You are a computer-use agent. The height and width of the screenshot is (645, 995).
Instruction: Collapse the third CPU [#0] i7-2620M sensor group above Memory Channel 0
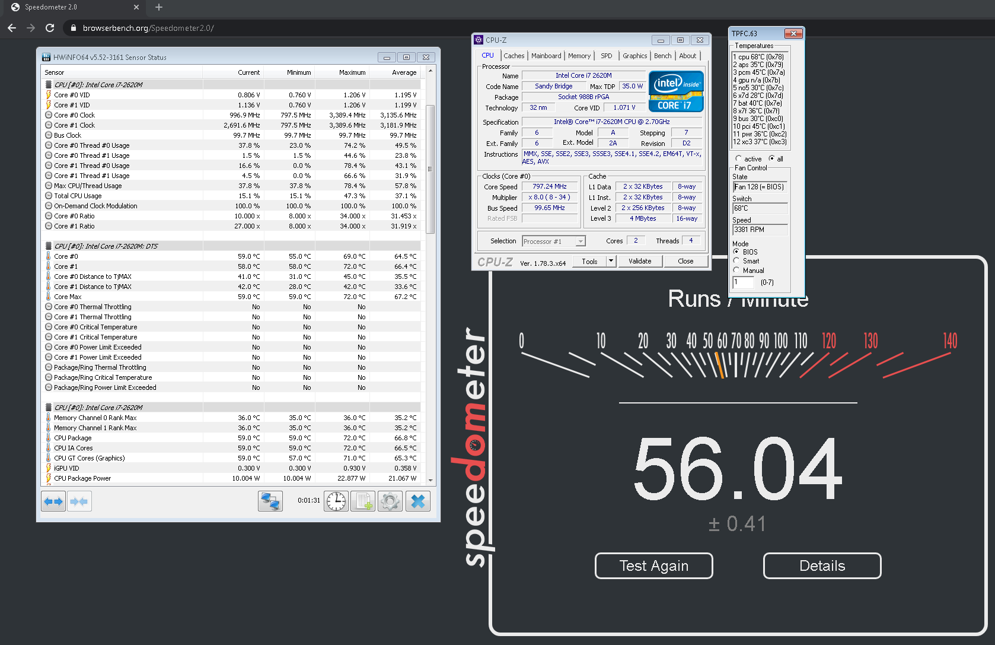point(49,407)
